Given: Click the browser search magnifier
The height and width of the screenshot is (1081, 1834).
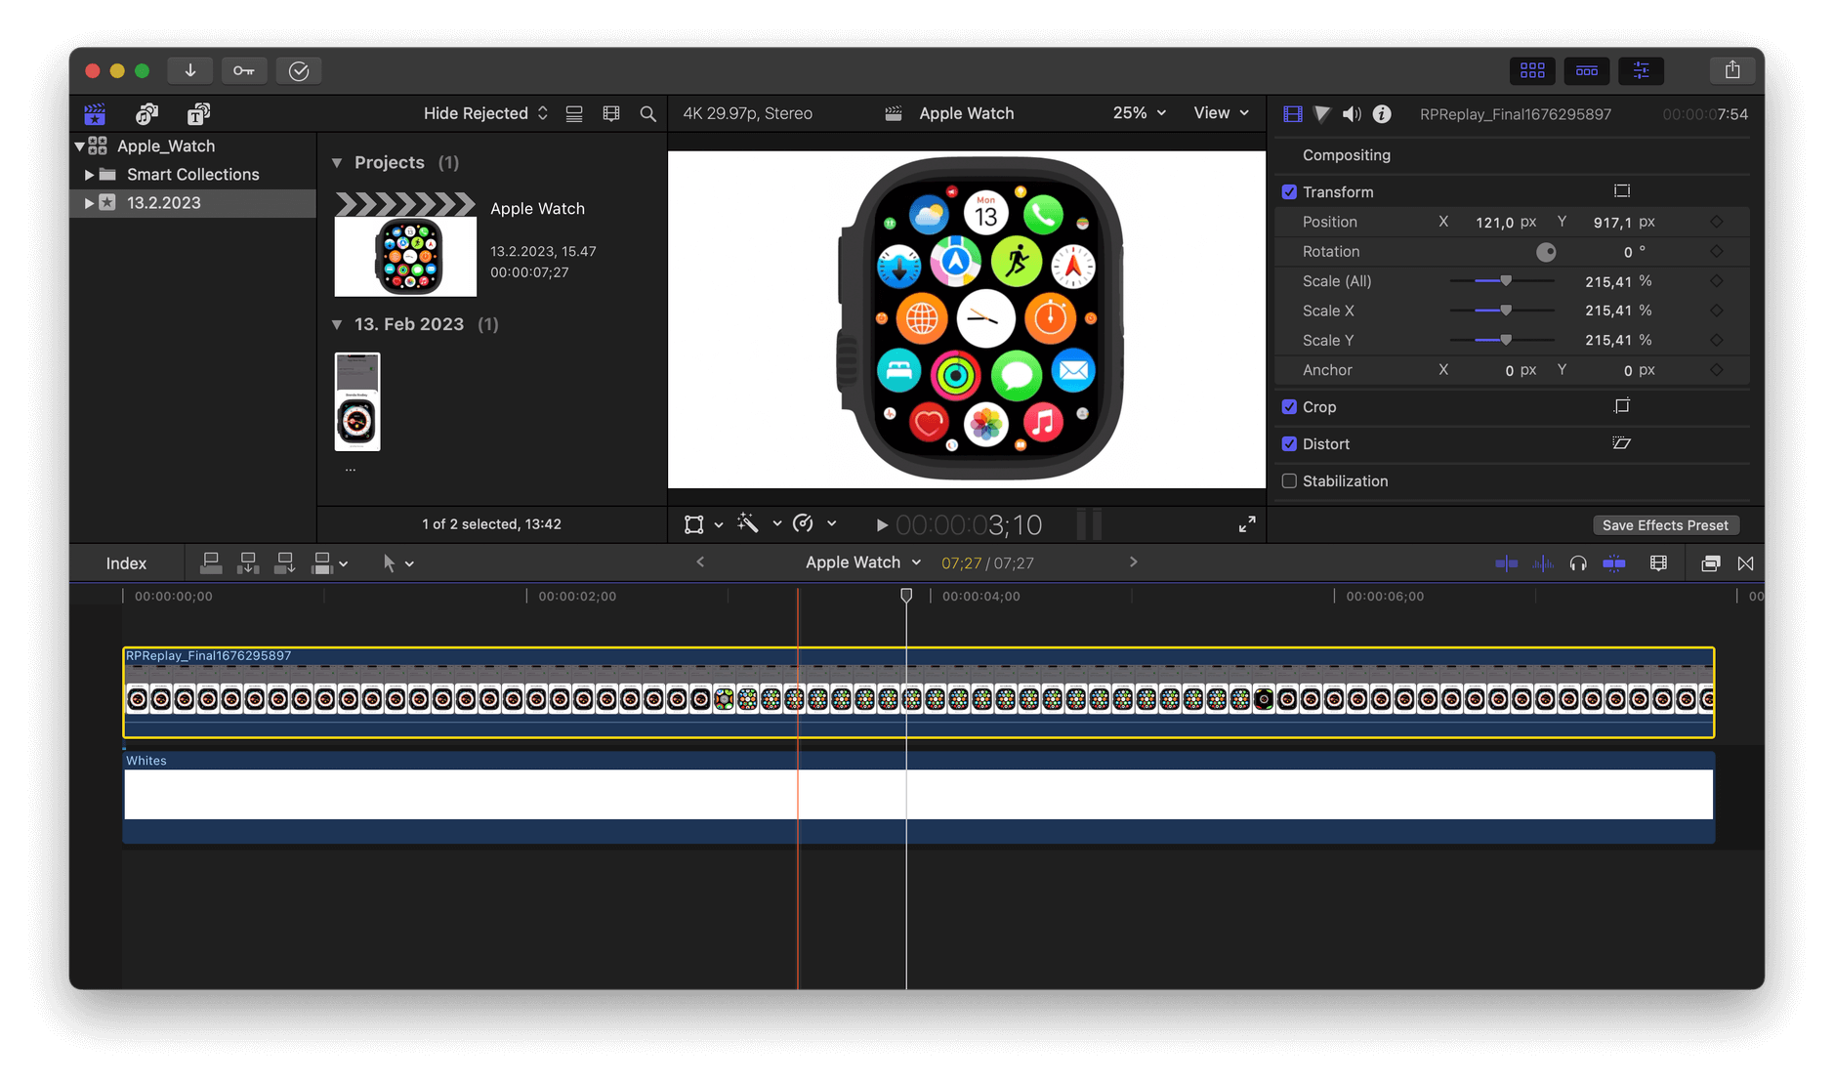Looking at the screenshot, I should [x=647, y=114].
